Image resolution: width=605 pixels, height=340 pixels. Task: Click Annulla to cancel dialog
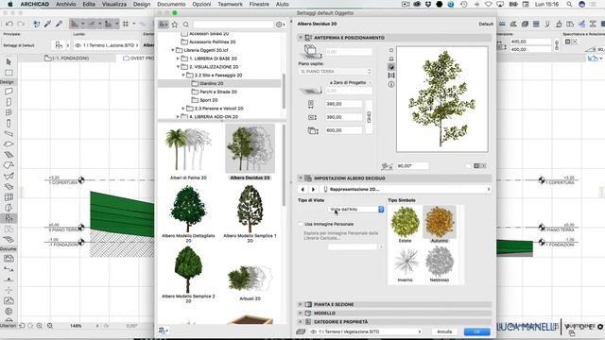tap(444, 331)
